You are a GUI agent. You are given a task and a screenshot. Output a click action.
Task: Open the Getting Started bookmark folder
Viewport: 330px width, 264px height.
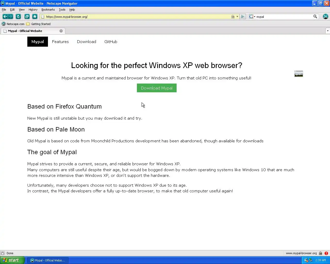coord(38,24)
